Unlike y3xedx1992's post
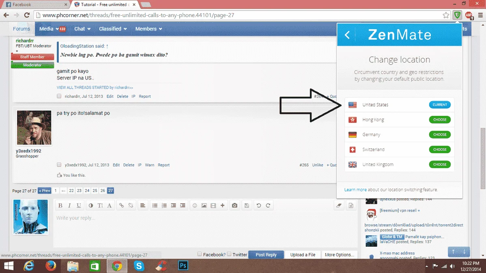This screenshot has width=486, height=273. tap(317, 165)
